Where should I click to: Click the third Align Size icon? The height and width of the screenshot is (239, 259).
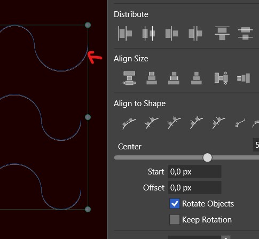[x=174, y=78]
